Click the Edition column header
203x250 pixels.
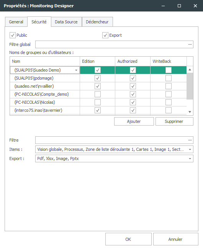97,61
